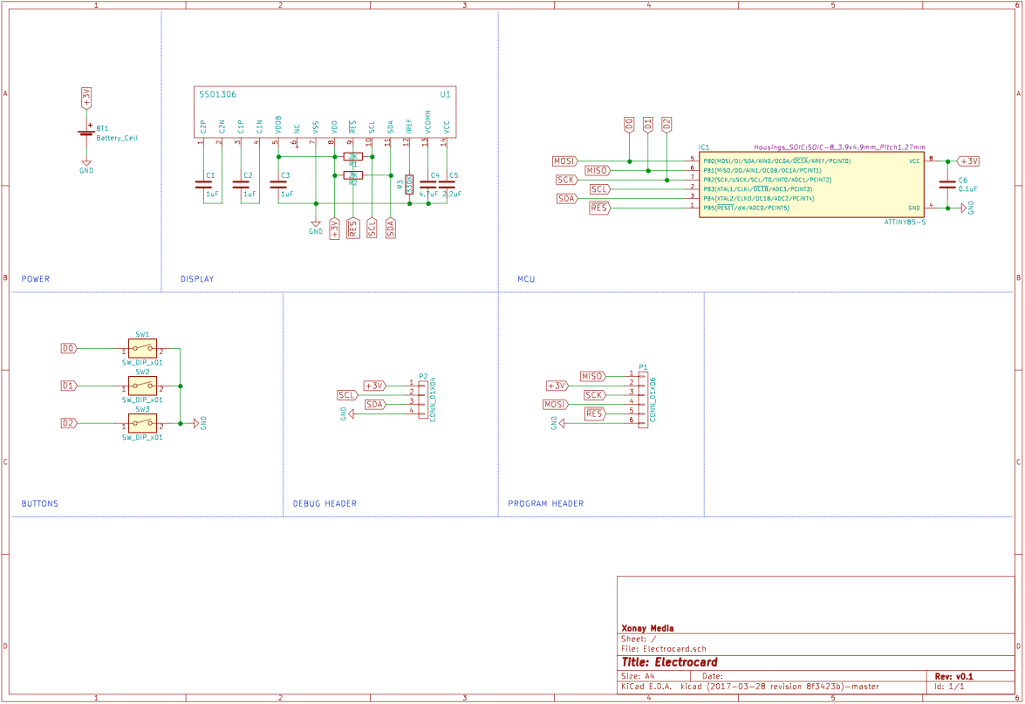The image size is (1025, 704).
Task: Select the R3 resistor on the IREF pin
Action: pos(408,184)
